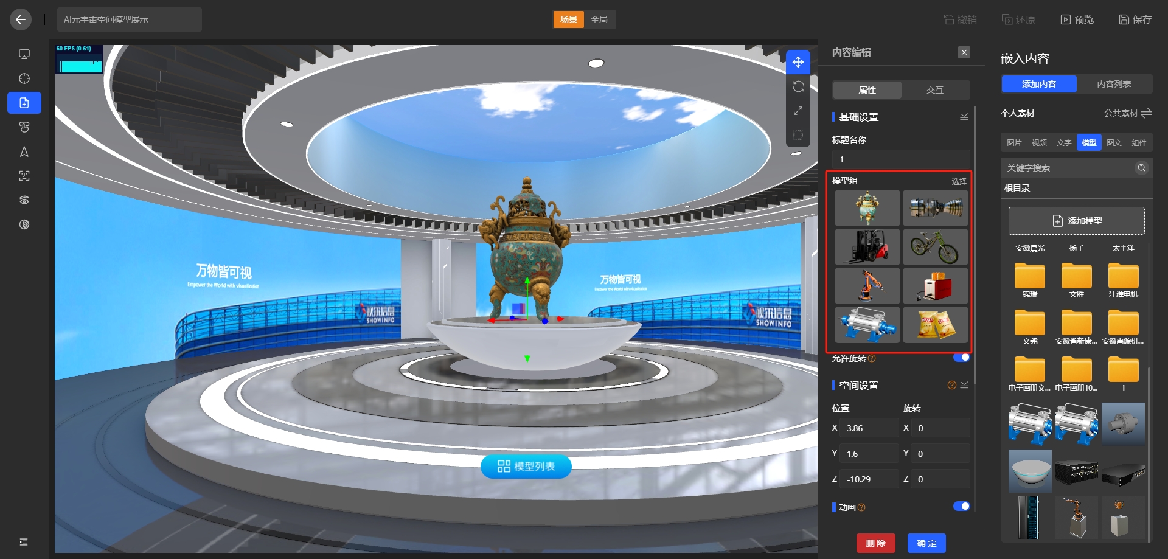
Task: Switch to the 交互 tab in 内容编辑
Action: point(935,89)
